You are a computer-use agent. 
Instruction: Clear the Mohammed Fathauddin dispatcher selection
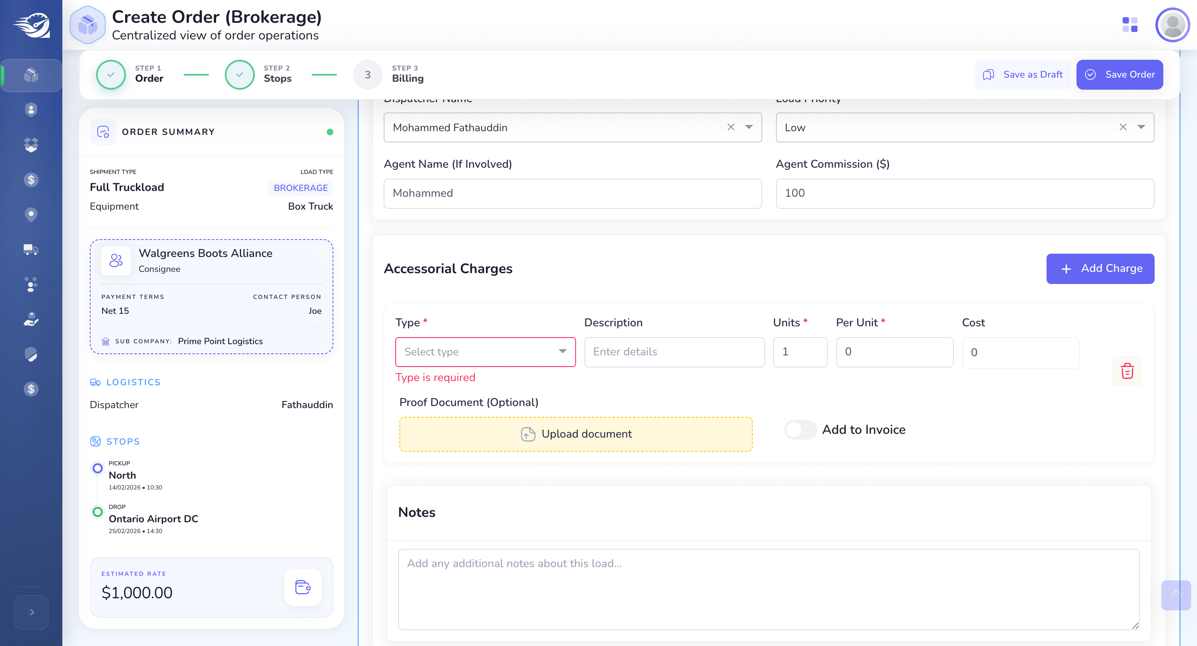(731, 127)
